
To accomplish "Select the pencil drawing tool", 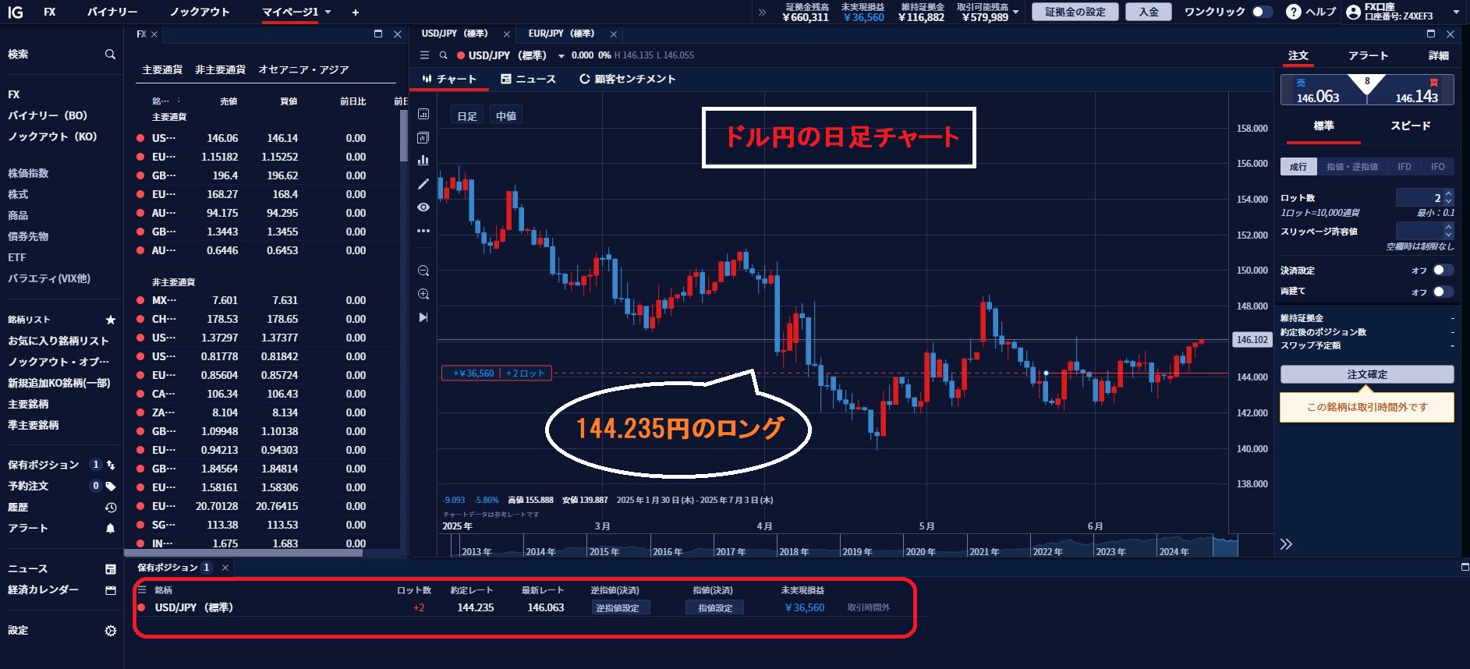I will (x=423, y=184).
